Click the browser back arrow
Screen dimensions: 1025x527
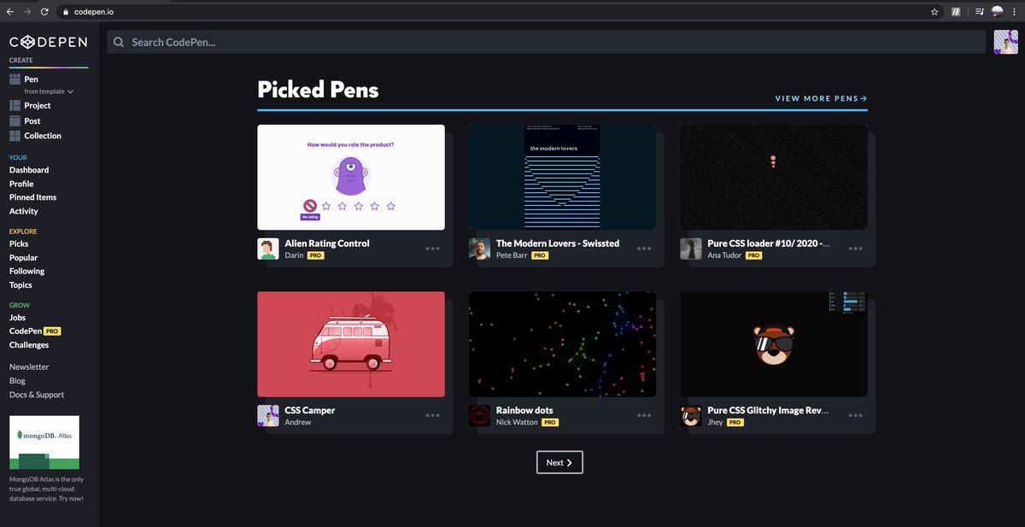click(10, 12)
